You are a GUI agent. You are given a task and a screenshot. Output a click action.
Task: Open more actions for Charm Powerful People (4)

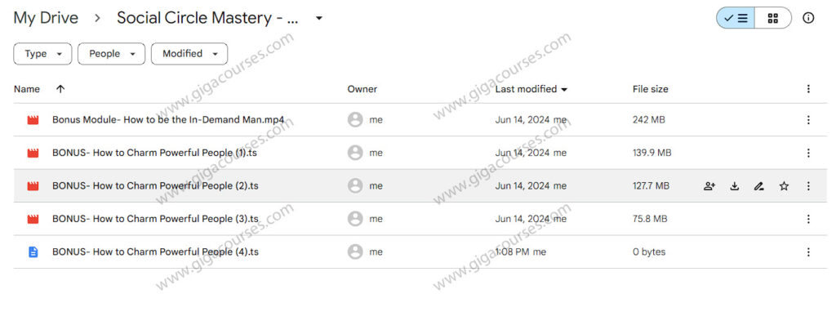808,252
